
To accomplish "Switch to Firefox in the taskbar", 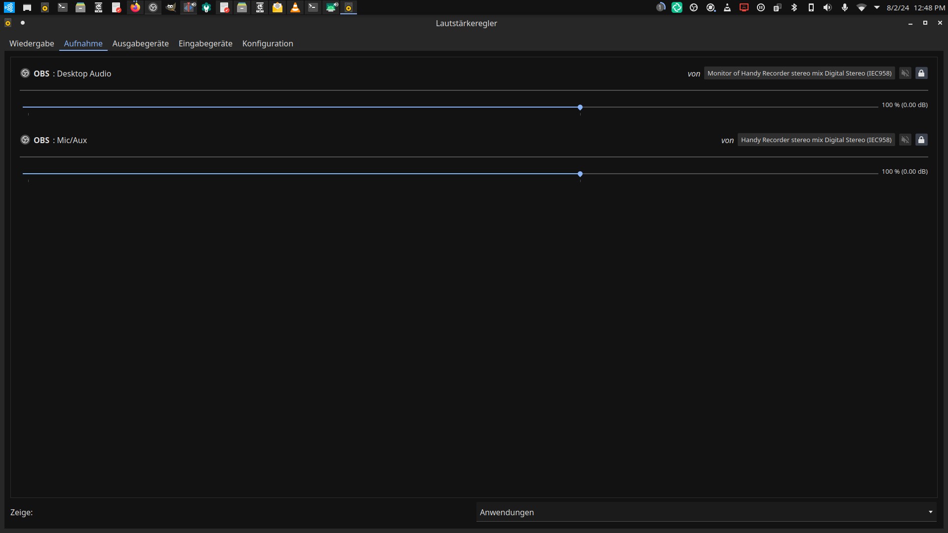I will point(135,7).
